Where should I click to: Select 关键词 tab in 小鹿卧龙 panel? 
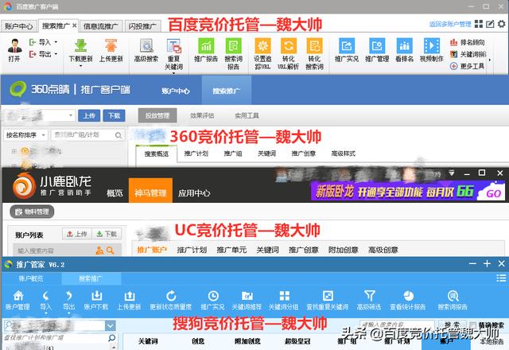(267, 250)
